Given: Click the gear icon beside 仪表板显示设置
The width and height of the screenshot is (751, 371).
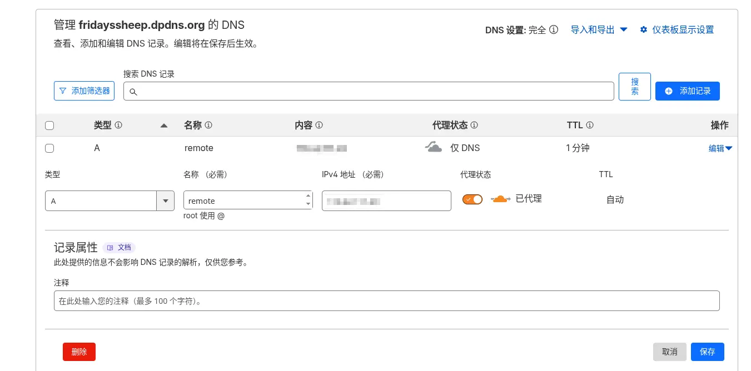Looking at the screenshot, I should point(644,29).
